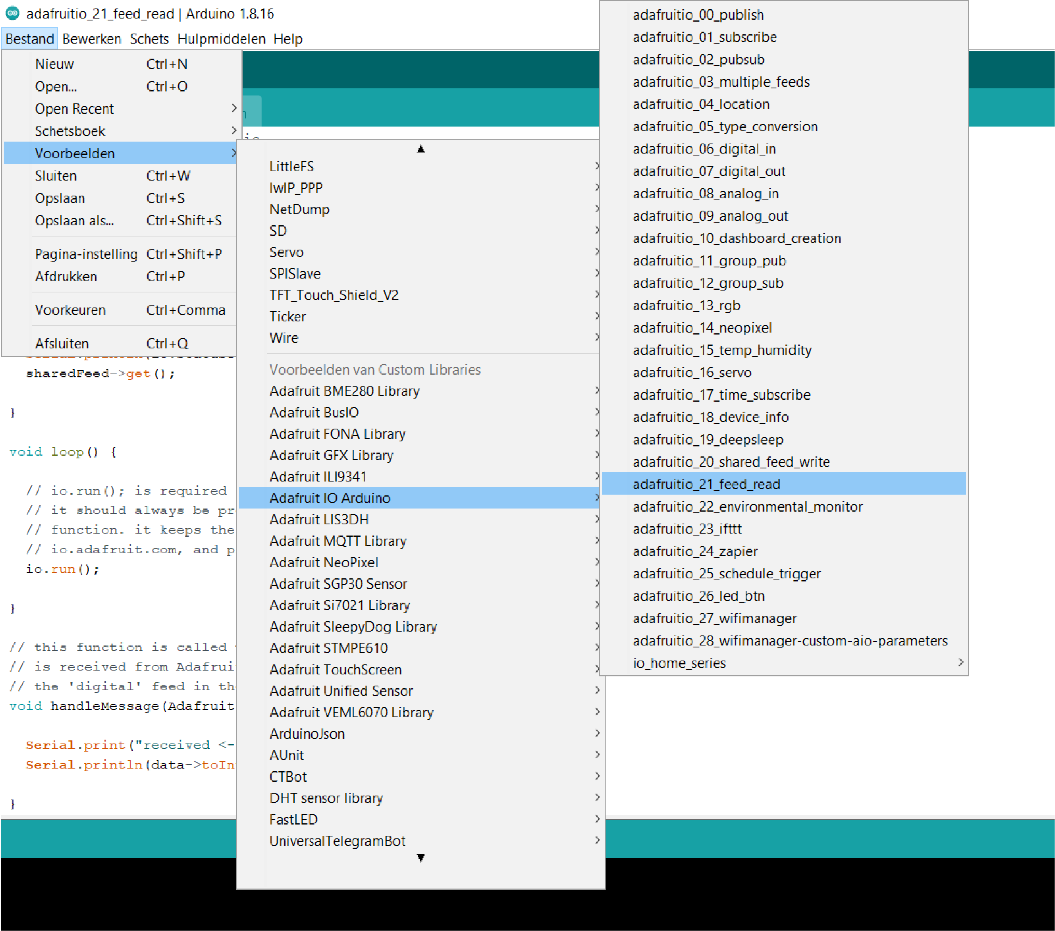Select Nieuw from Bestand menu
Image resolution: width=1055 pixels, height=931 pixels.
120,64
